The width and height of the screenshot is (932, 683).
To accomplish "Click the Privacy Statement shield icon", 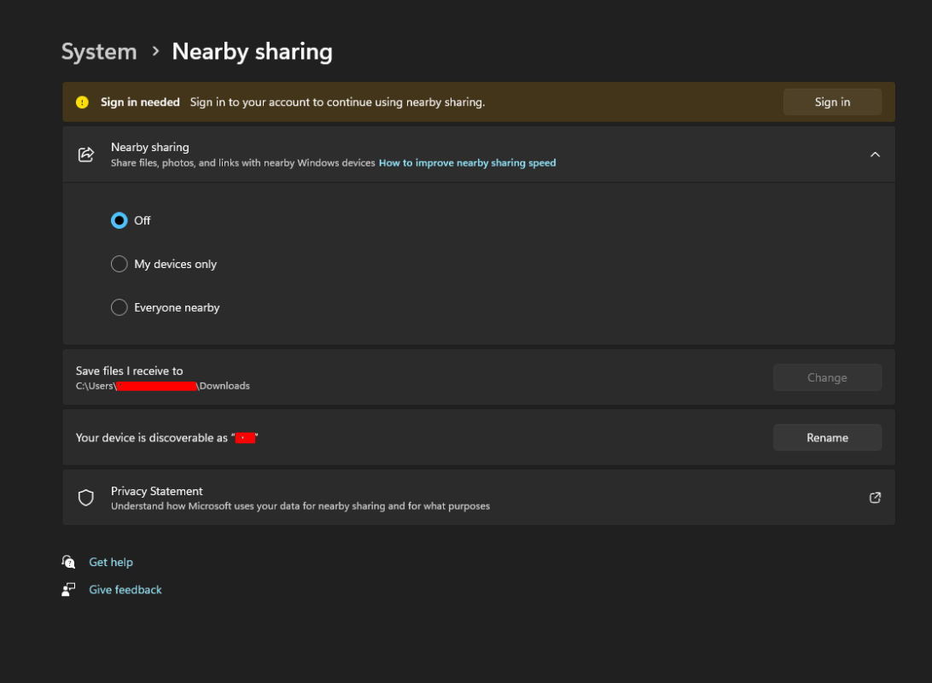I will (x=86, y=498).
